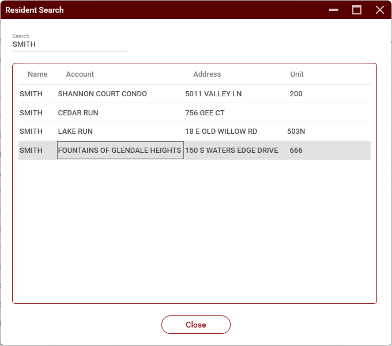
Task: Click the 150 S WATERS EDGE DRIVE address
Action: [x=232, y=151]
